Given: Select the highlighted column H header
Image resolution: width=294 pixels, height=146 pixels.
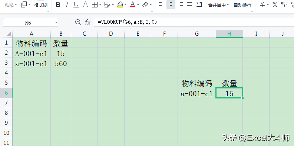Looking at the screenshot, I should (x=229, y=34).
